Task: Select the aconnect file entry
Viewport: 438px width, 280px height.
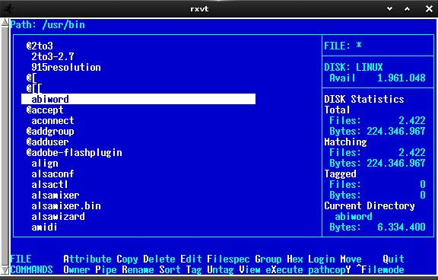Action: pos(52,120)
